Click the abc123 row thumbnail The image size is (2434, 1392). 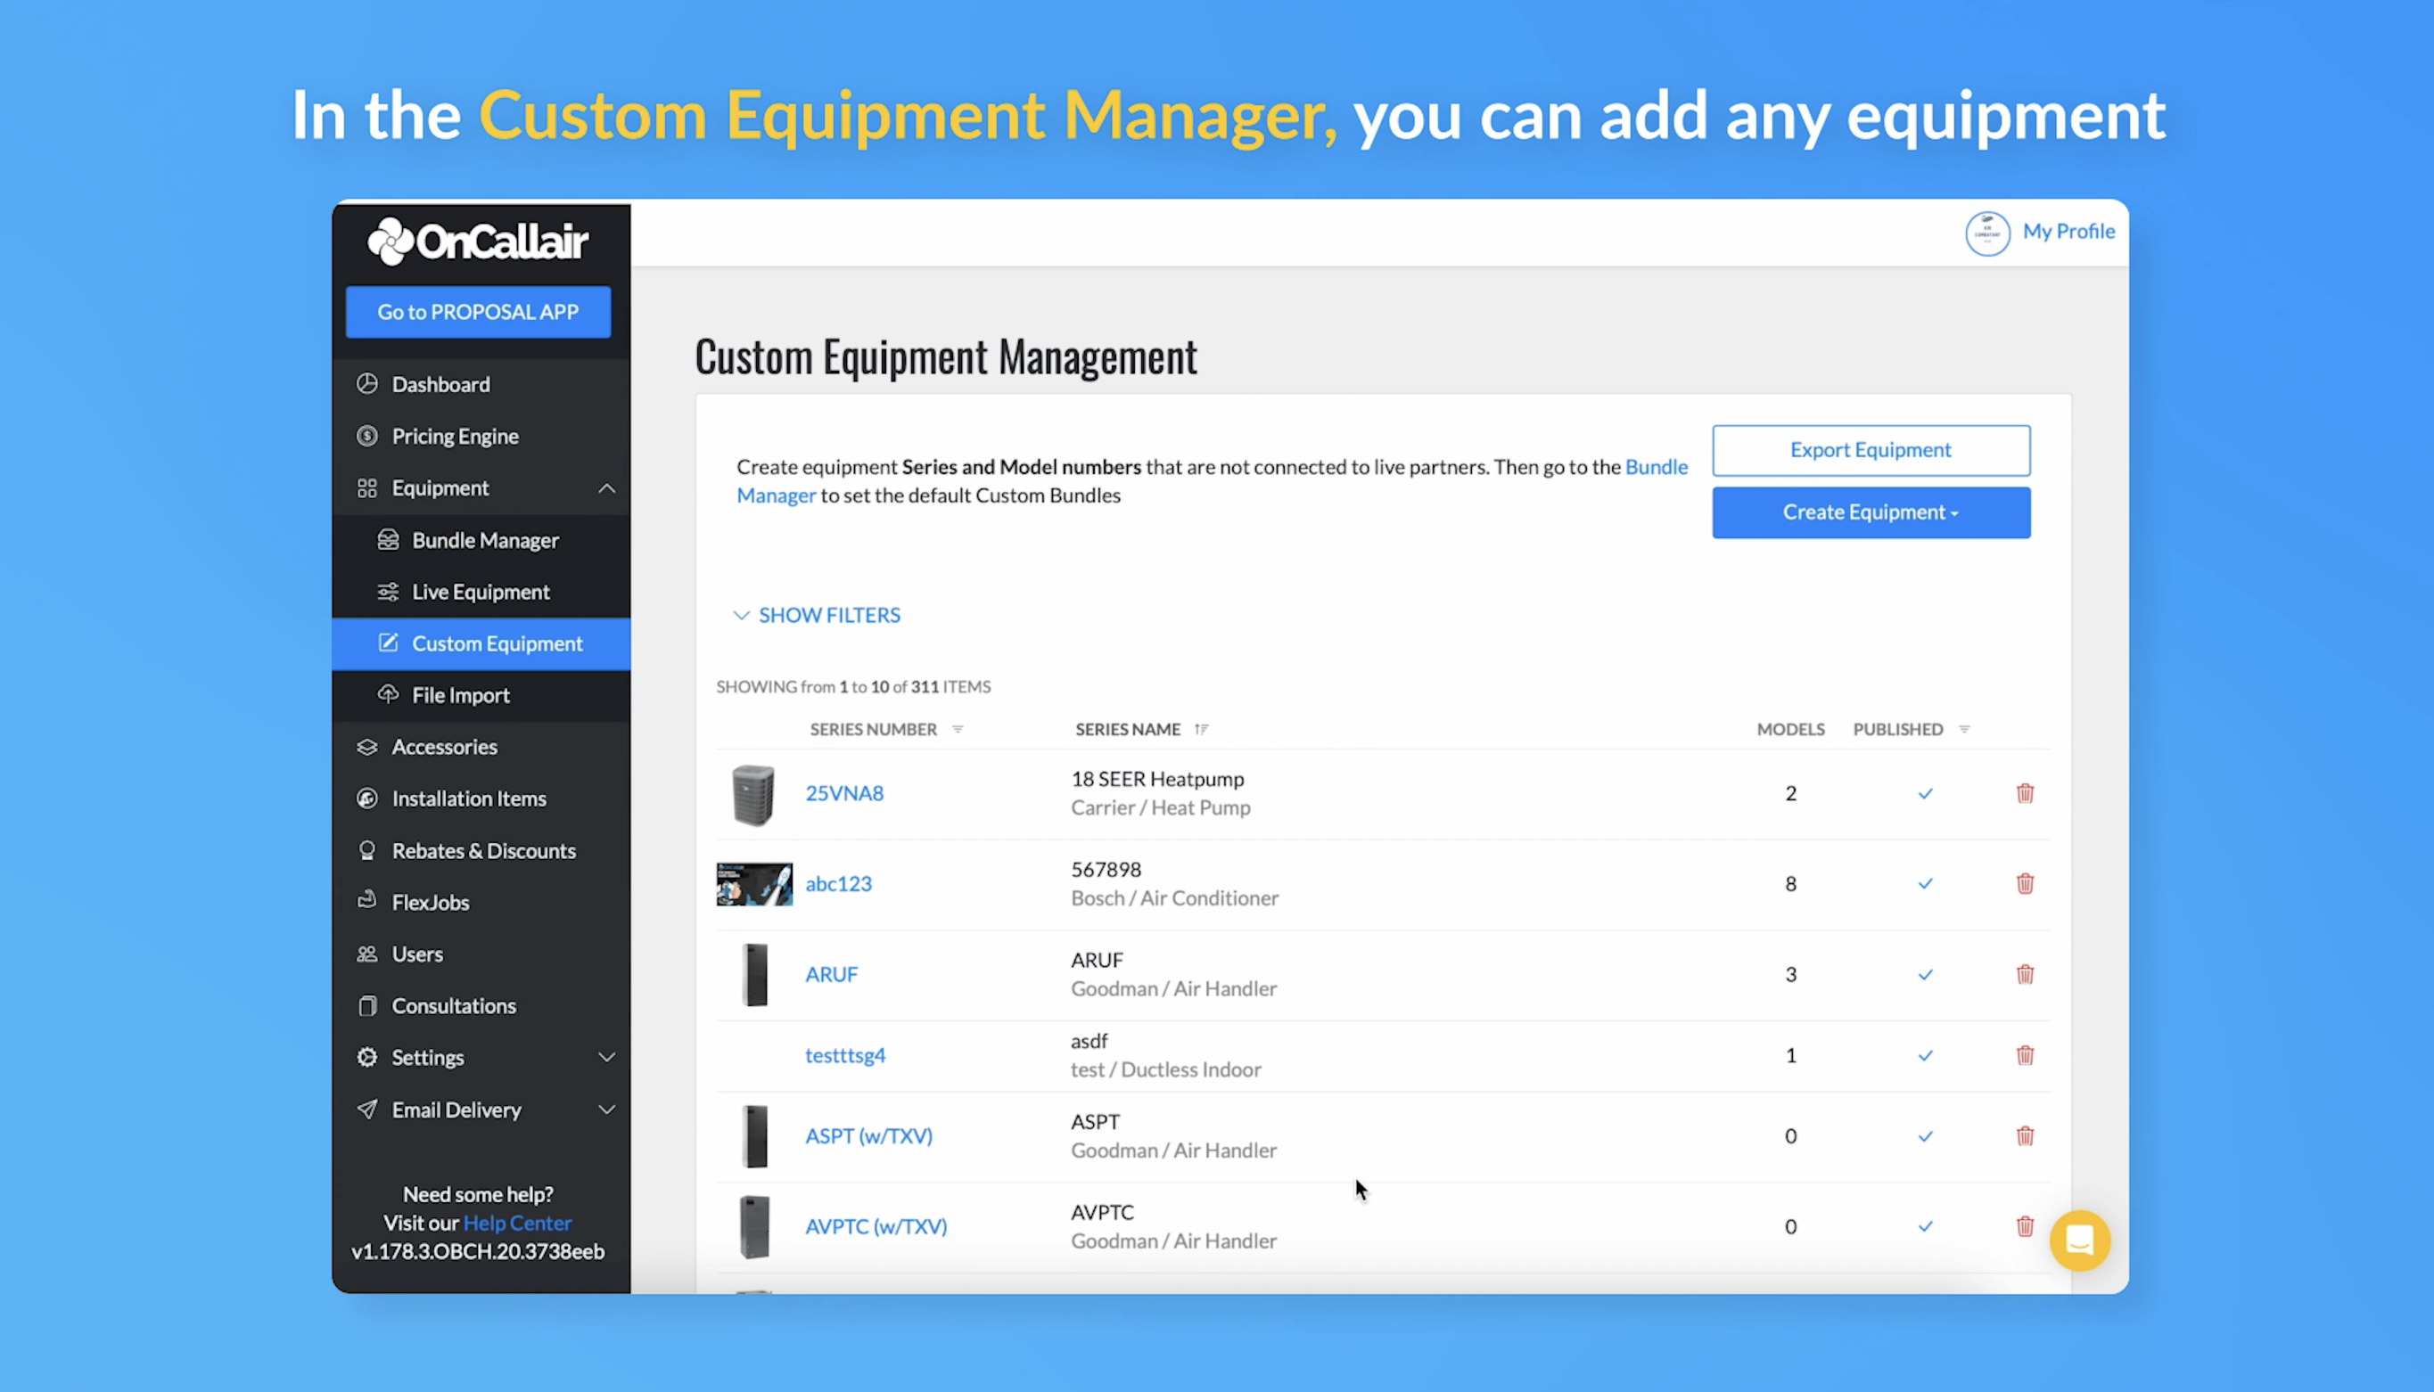[x=754, y=884]
